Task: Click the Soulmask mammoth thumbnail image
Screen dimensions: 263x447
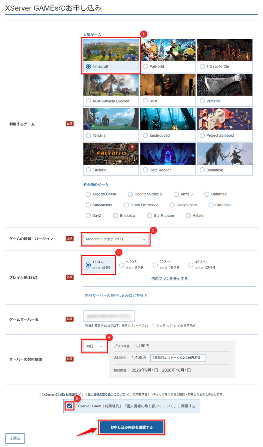Action: (x=225, y=153)
